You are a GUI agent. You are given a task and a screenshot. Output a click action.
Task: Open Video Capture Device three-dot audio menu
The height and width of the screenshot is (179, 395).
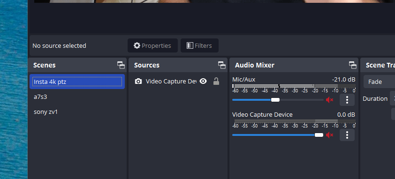point(347,135)
